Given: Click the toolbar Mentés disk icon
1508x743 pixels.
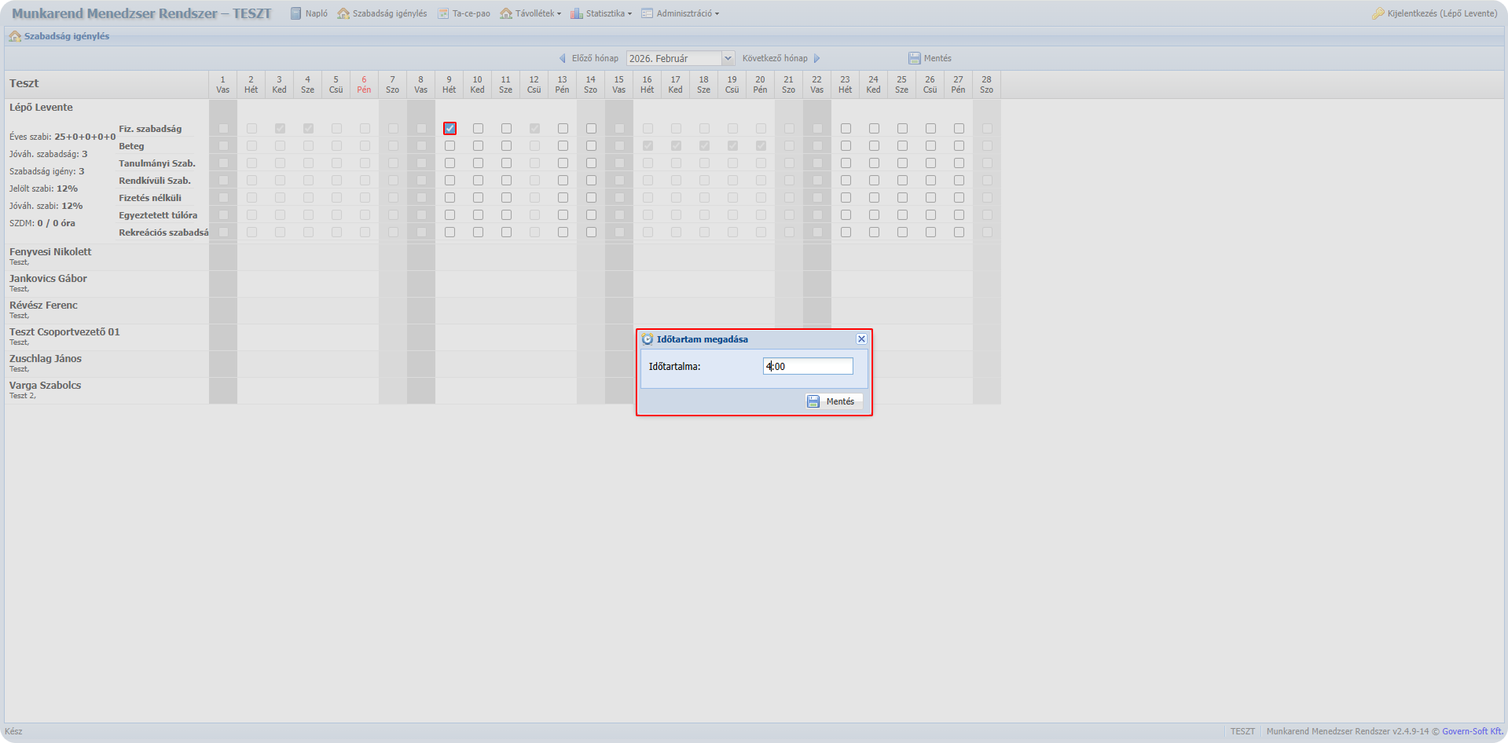Looking at the screenshot, I should (914, 58).
